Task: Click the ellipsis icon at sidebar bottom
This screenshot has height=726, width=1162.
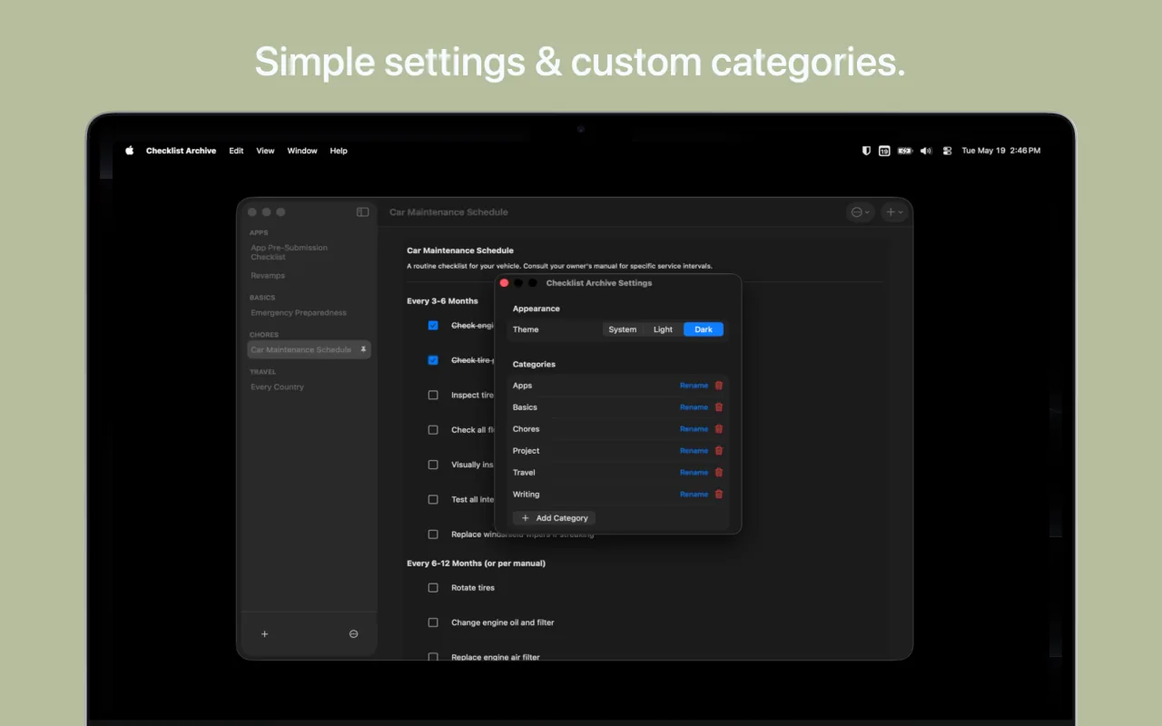Action: [x=354, y=634]
